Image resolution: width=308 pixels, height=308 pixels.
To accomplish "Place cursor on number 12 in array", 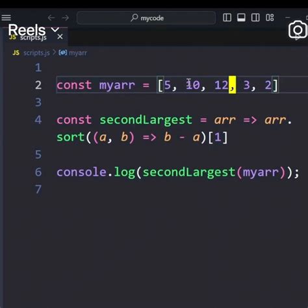I will [221, 85].
